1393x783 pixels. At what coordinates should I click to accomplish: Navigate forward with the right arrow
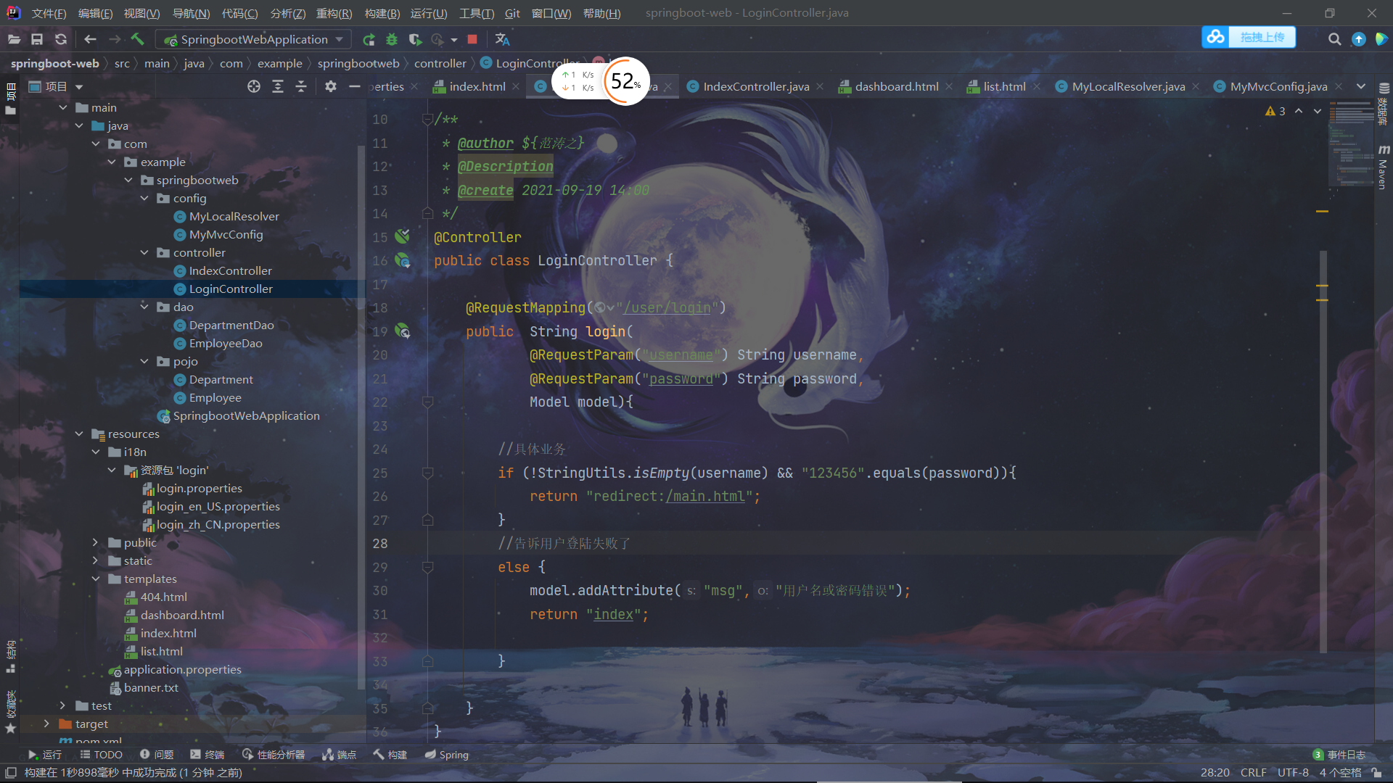pyautogui.click(x=115, y=39)
